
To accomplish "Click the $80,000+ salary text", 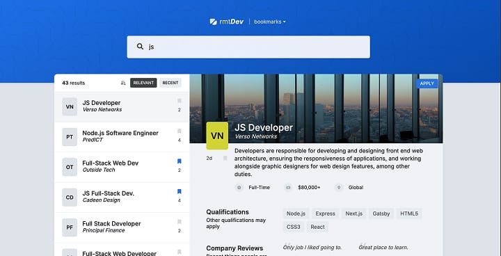I will [309, 188].
